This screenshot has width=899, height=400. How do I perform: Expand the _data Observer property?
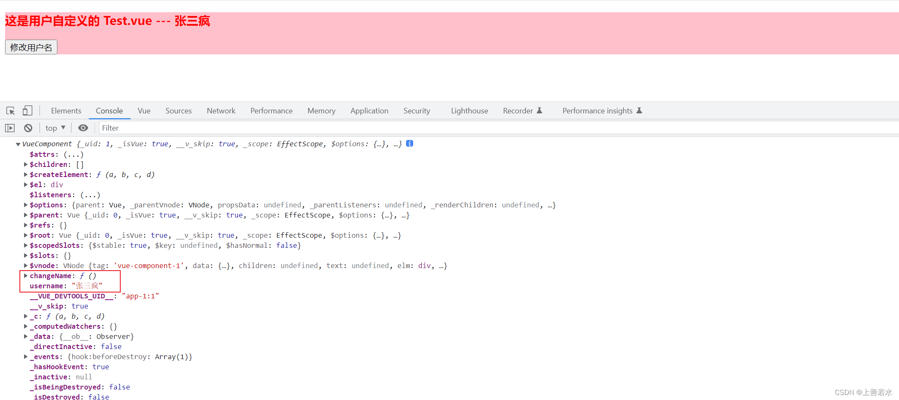[26, 336]
